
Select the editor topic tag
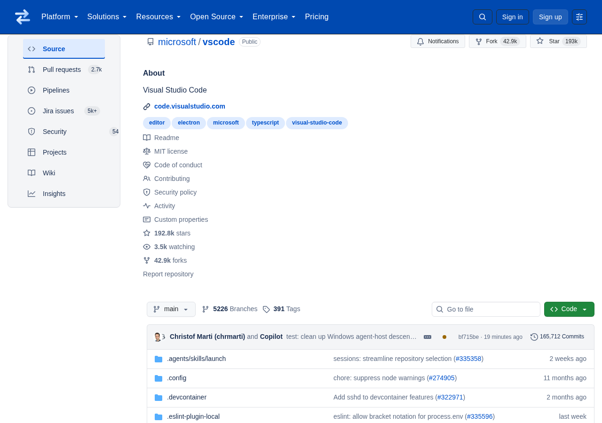[x=157, y=123]
